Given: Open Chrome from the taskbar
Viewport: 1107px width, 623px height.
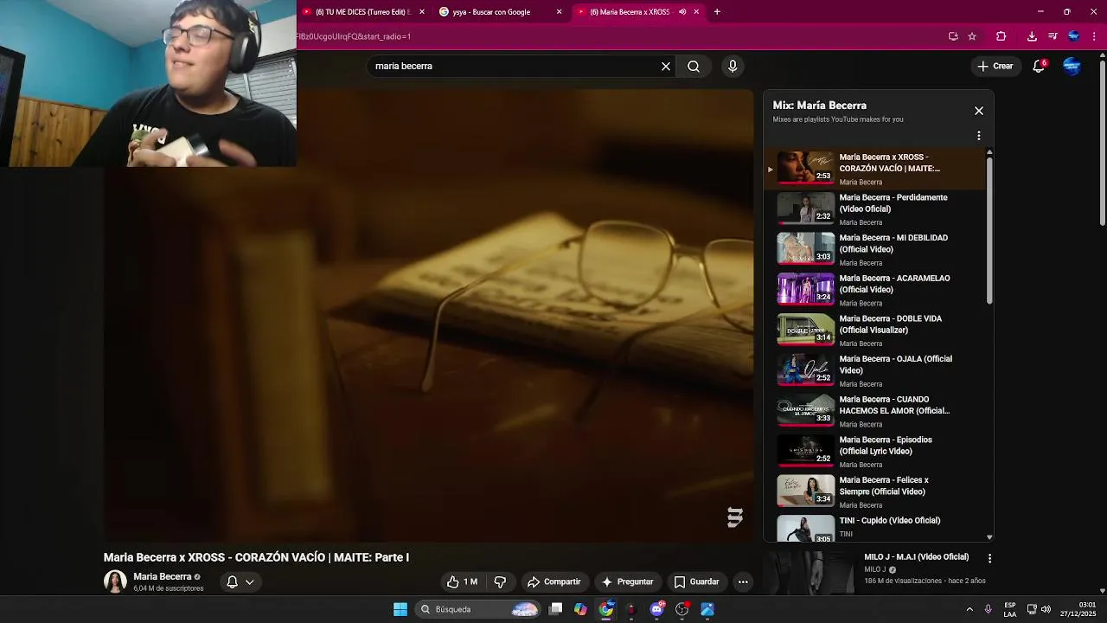Looking at the screenshot, I should pos(606,609).
